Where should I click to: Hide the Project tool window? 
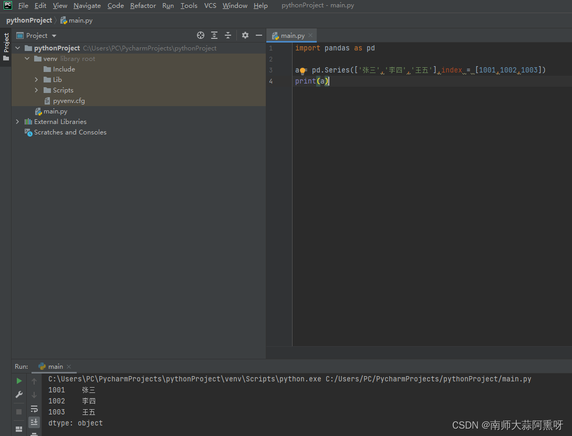[259, 35]
